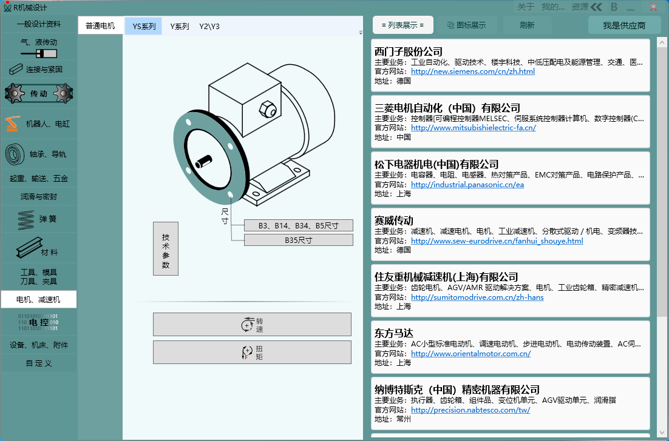Open the 弹簧 spring category
This screenshot has height=441, width=669.
click(x=39, y=219)
